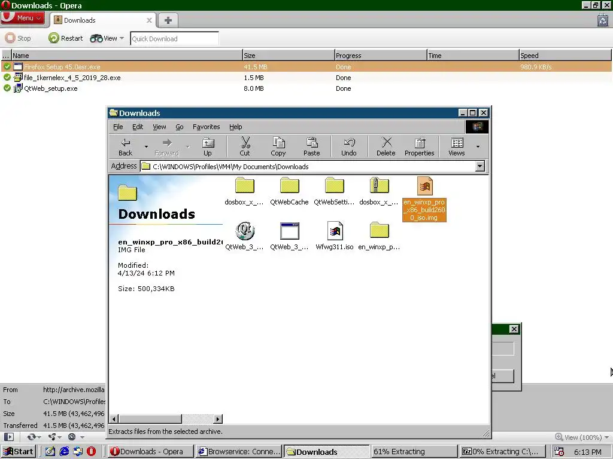
Task: Open Opera closed tabs trash icon
Action: tap(603, 20)
